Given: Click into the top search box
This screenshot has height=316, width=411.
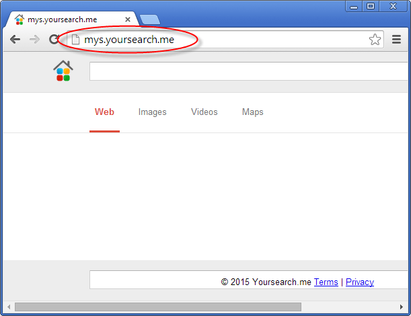Looking at the screenshot, I should 249,71.
